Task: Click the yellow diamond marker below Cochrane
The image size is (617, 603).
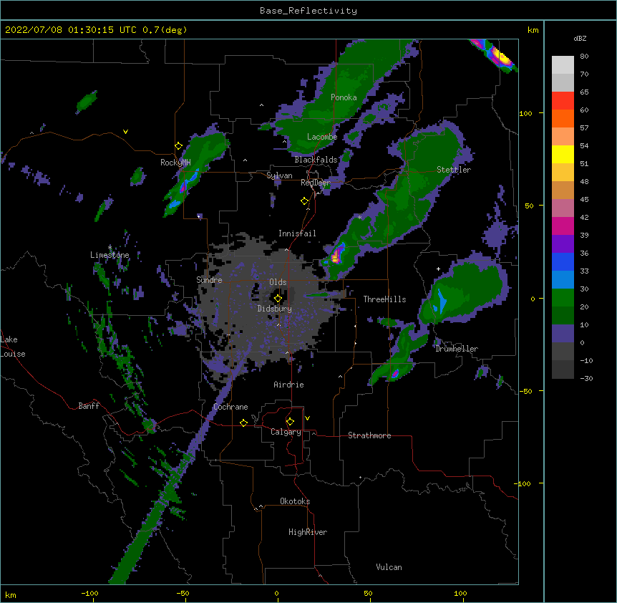Action: point(243,423)
